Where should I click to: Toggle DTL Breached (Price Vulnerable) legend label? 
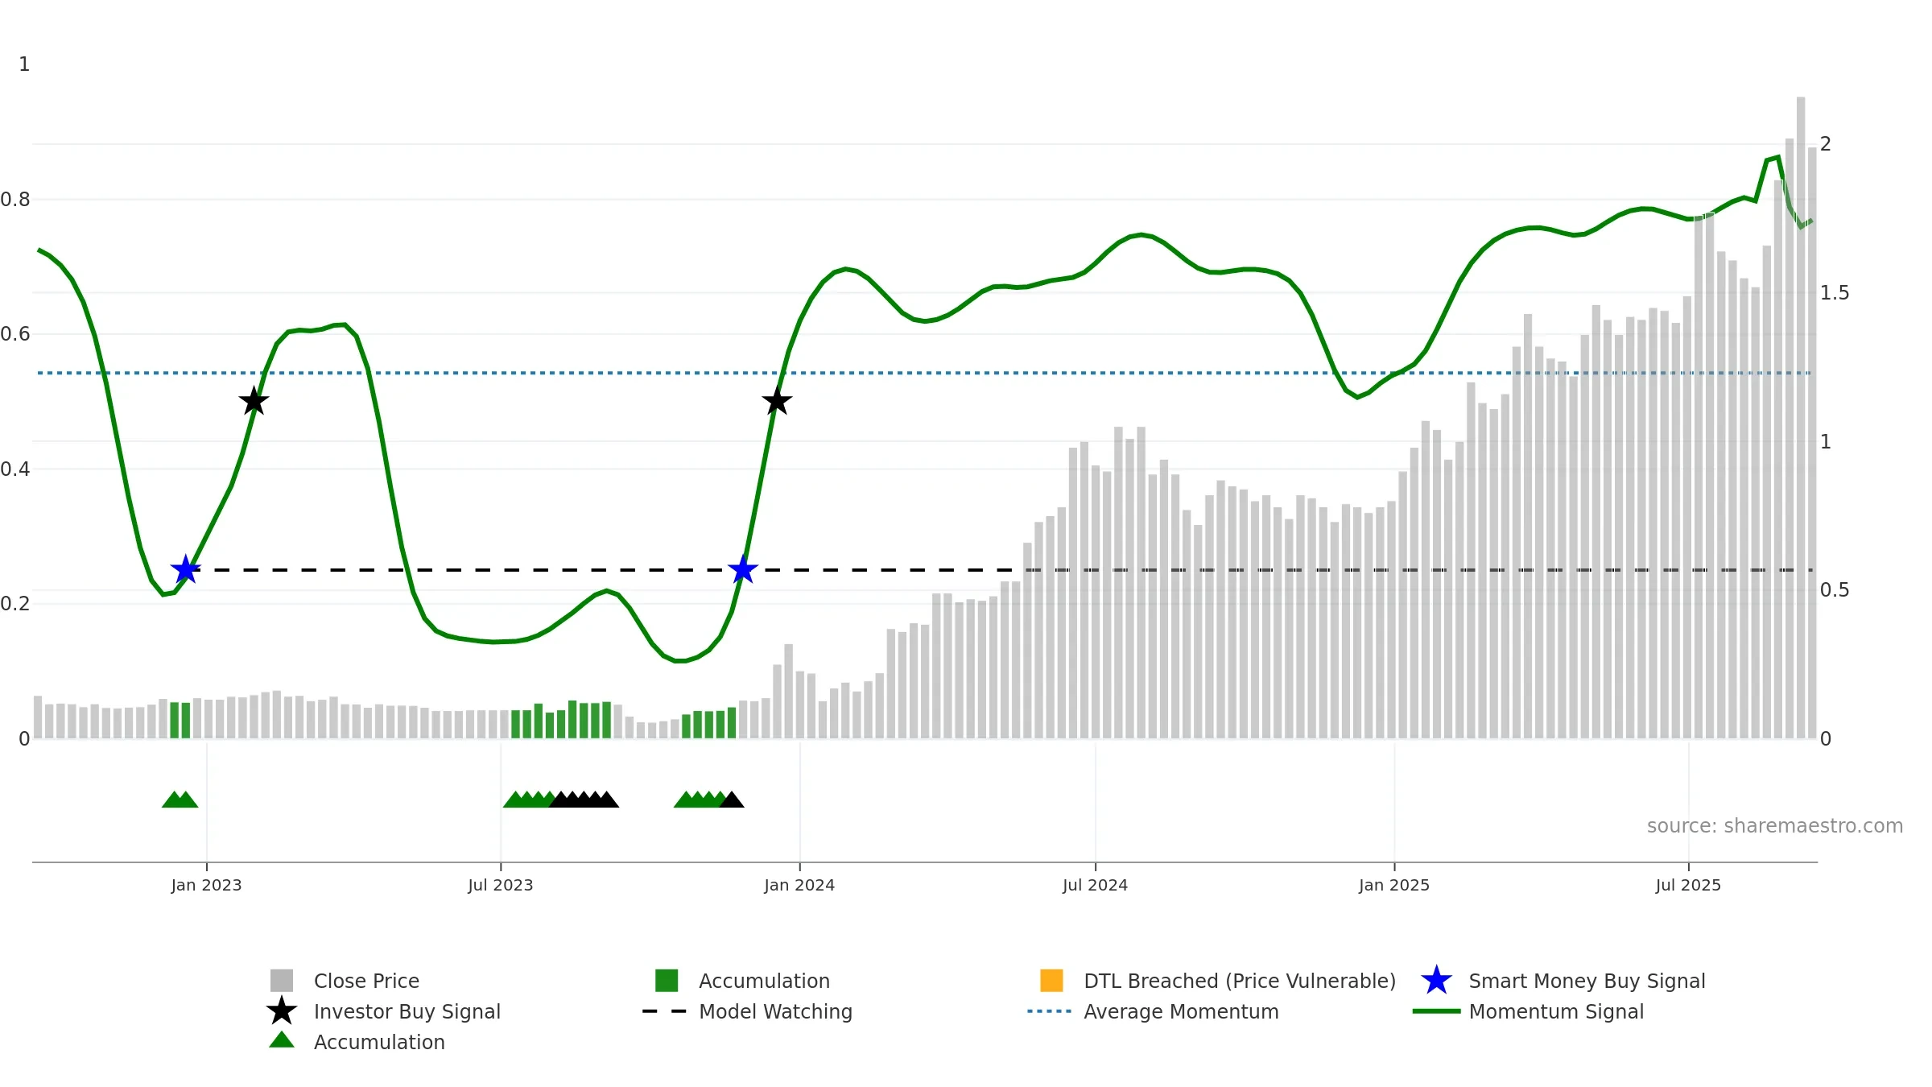(1240, 981)
